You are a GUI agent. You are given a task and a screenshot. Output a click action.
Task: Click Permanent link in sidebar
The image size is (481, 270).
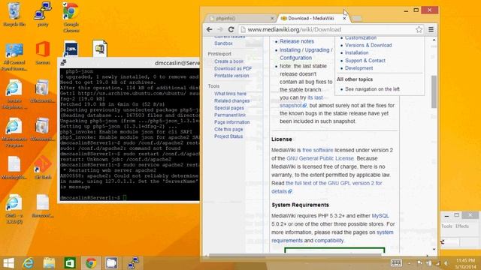(230, 115)
